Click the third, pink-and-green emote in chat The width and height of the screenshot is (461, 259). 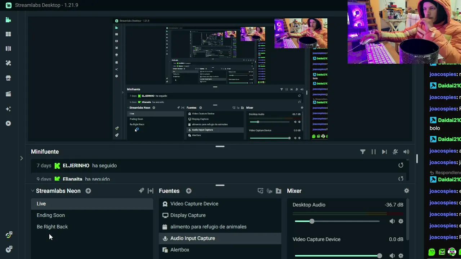pyautogui.click(x=452, y=252)
